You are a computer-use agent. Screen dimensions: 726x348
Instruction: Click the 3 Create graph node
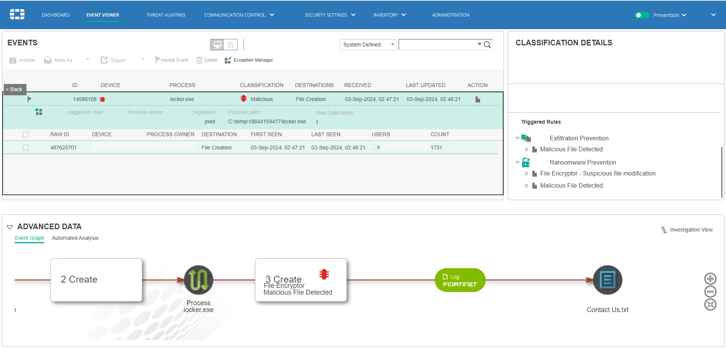point(301,280)
